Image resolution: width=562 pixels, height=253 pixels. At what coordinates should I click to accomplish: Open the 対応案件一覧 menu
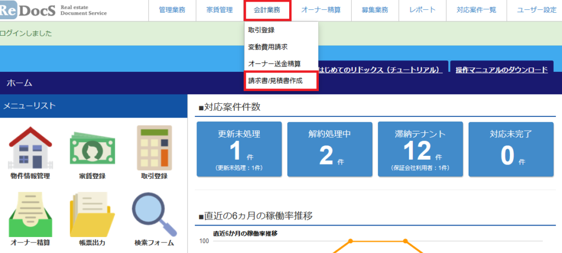[476, 10]
